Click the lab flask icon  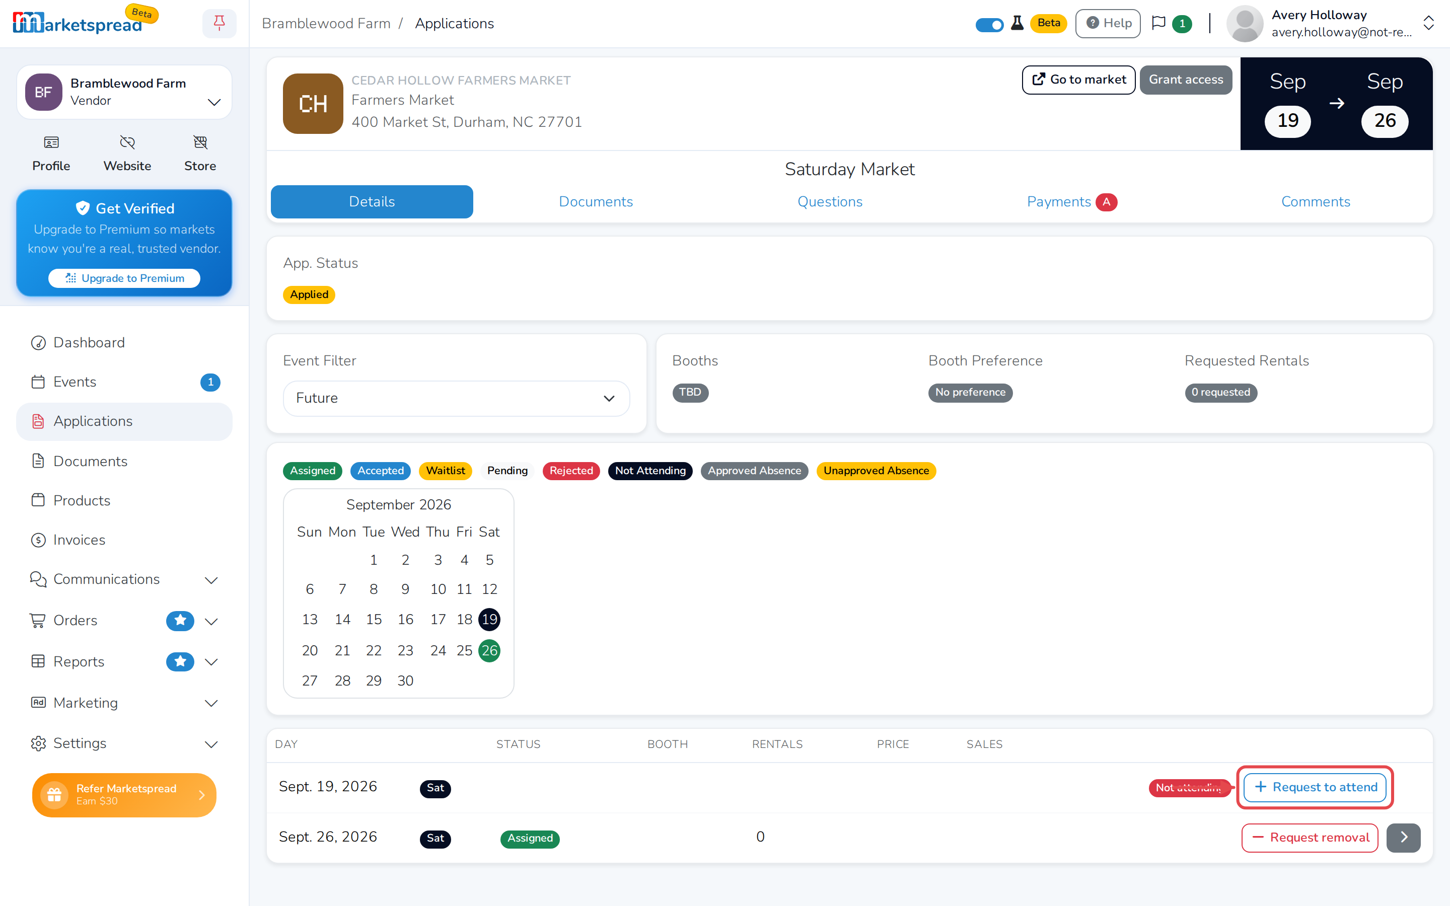coord(1017,23)
